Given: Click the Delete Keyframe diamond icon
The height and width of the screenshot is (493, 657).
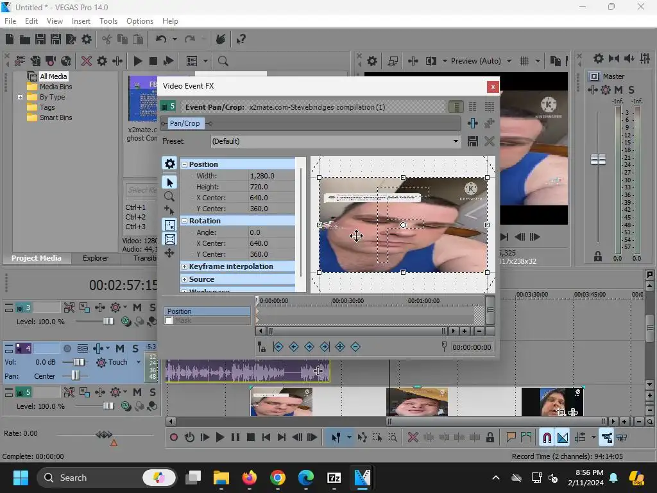Looking at the screenshot, I should pos(355,347).
